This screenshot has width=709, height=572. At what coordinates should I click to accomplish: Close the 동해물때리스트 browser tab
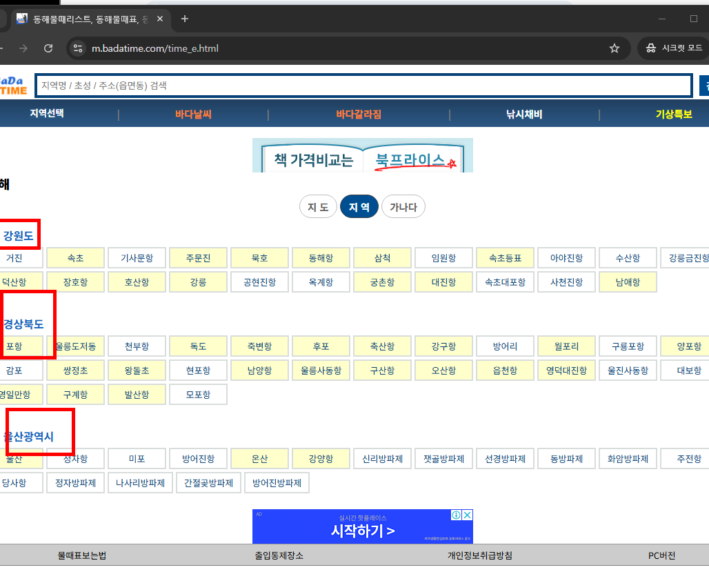point(159,19)
